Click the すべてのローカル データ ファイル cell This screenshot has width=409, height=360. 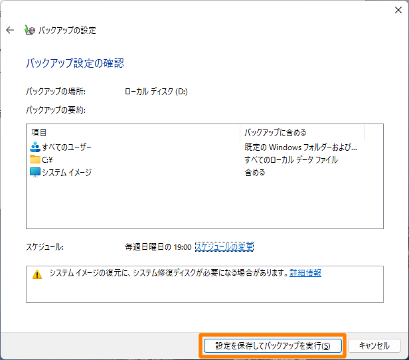pyautogui.click(x=291, y=159)
